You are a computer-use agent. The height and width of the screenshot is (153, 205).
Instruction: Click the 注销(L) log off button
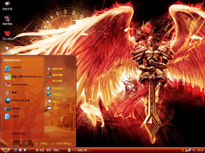click(41, 143)
